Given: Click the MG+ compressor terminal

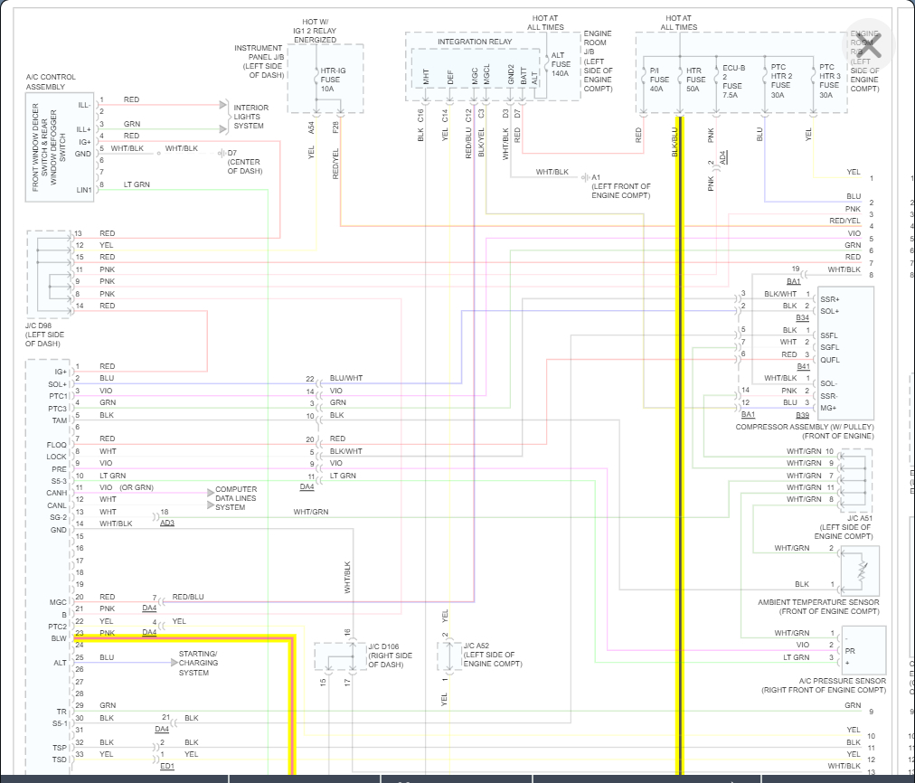Looking at the screenshot, I should click(x=828, y=408).
